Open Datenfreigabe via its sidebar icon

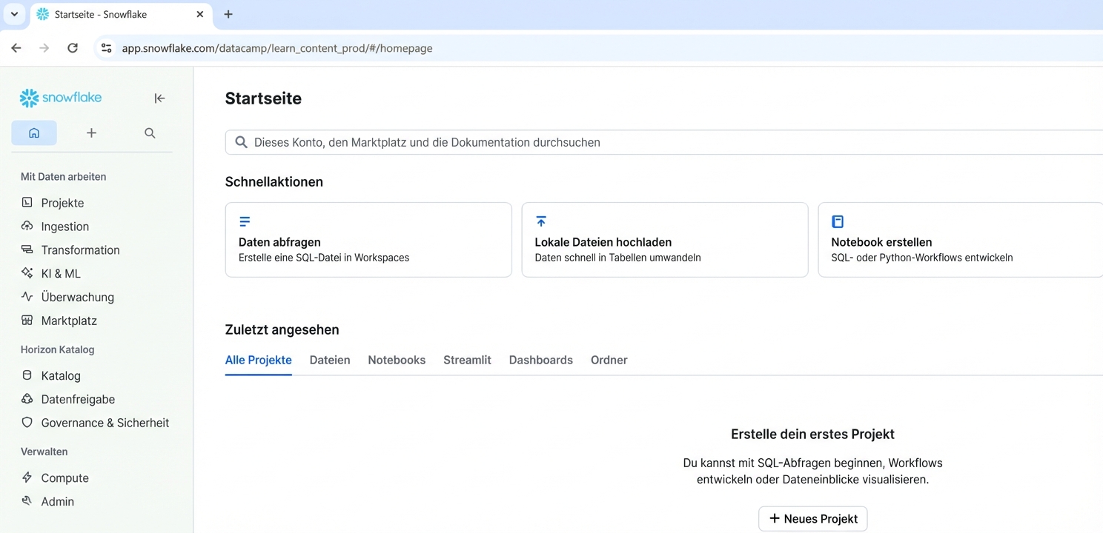tap(27, 399)
